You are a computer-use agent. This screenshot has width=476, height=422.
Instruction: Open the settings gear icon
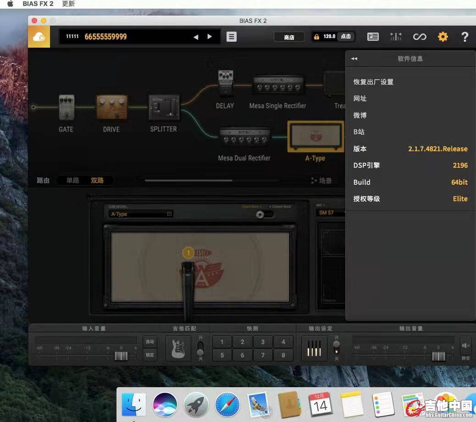point(443,37)
